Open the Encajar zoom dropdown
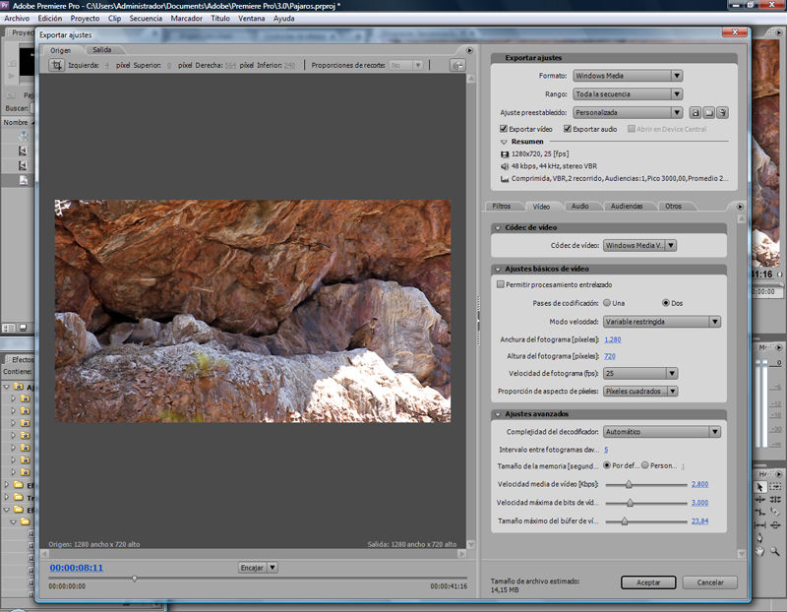Viewport: 787px width, 612px height. tap(258, 568)
